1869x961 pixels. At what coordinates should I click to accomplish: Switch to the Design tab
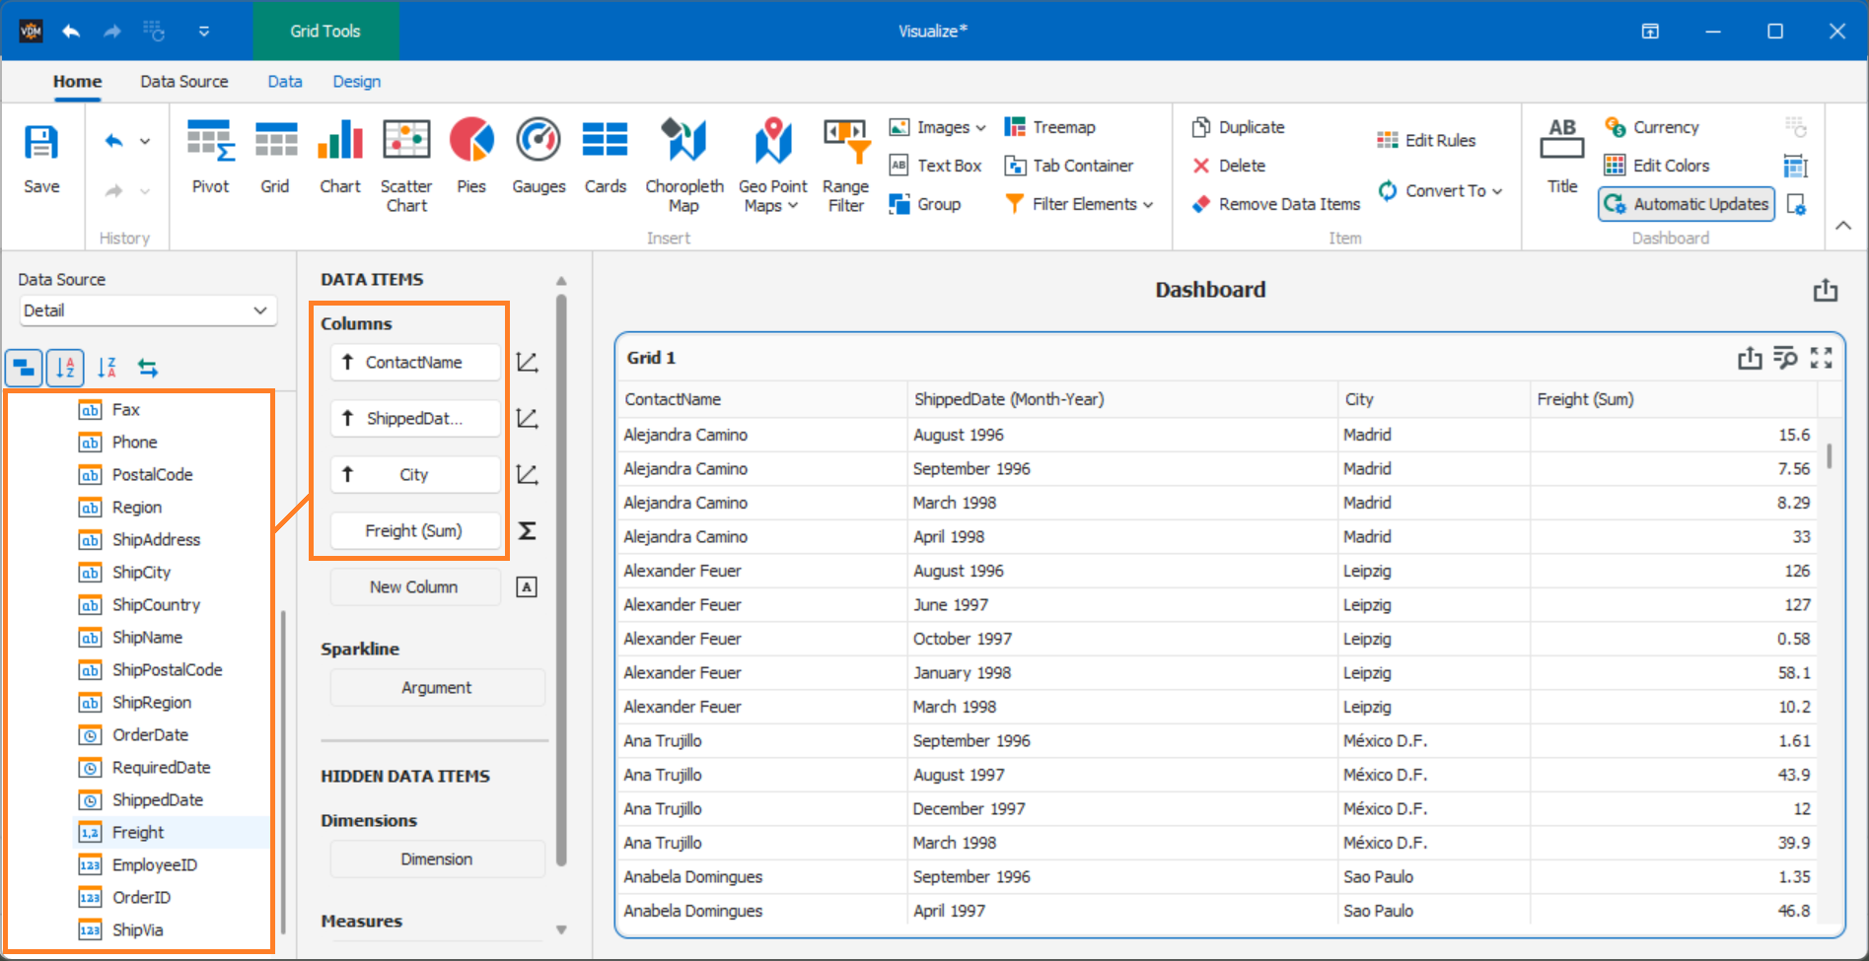click(x=356, y=81)
